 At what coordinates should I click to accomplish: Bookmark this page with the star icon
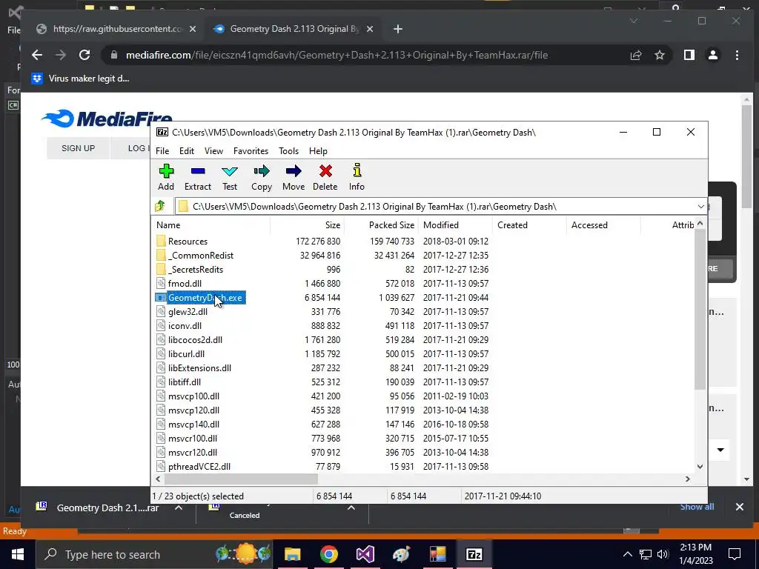click(x=659, y=55)
